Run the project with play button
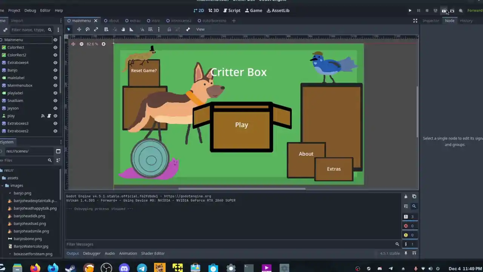This screenshot has width=483, height=272. [x=410, y=11]
